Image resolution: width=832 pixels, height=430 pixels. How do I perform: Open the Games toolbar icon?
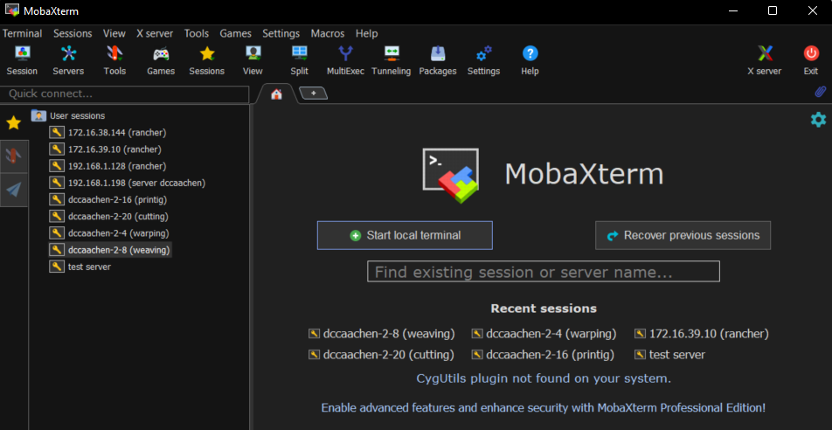161,60
